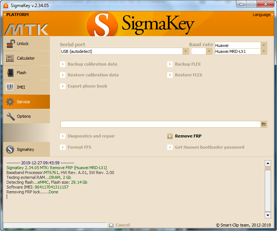Click the log scrollbar down arrow
This screenshot has width=277, height=231.
[x=268, y=215]
